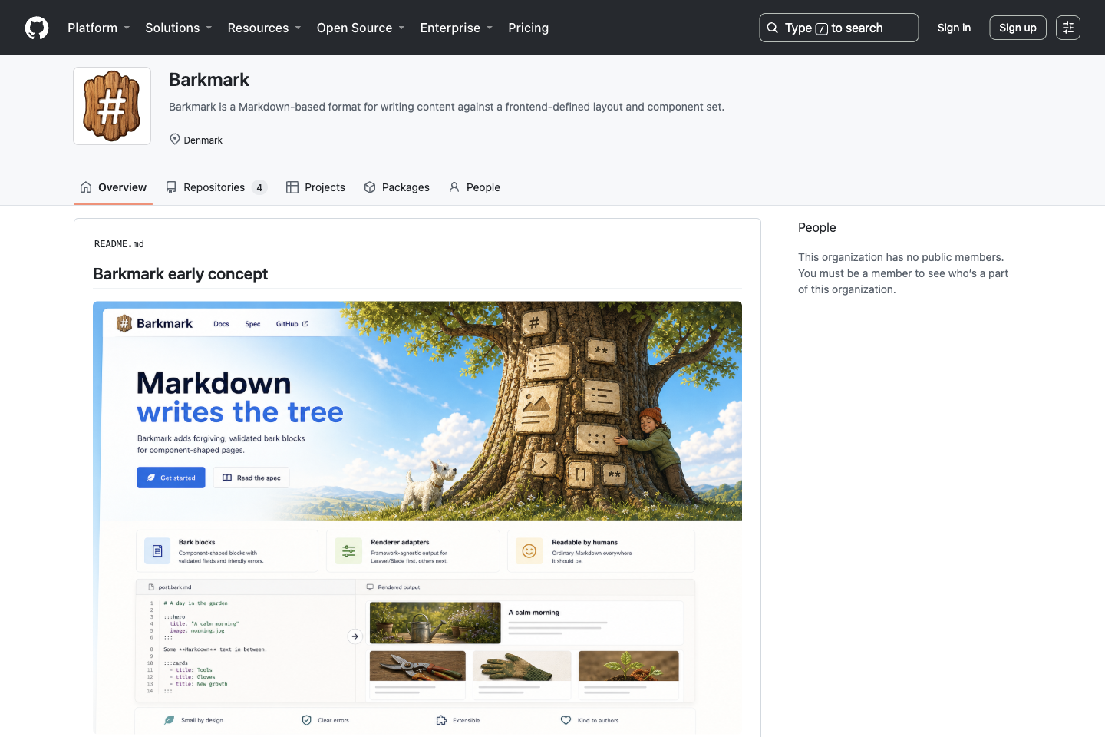This screenshot has height=737, width=1105.
Task: Click the magnifier icon in search box
Action: click(773, 28)
